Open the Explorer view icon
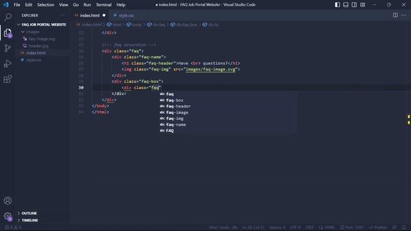 (x=8, y=33)
